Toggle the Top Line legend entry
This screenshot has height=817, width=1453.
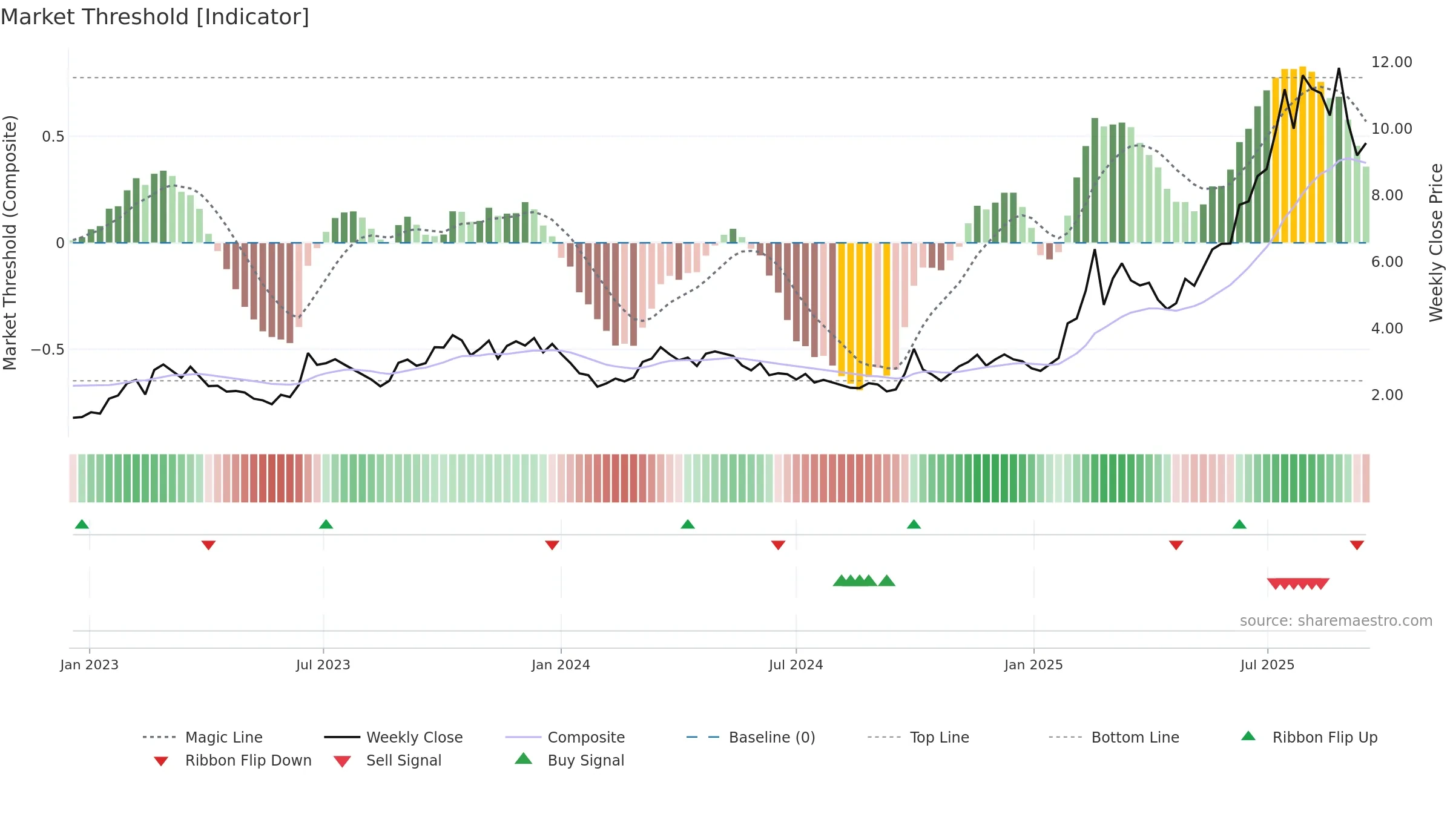coord(918,737)
